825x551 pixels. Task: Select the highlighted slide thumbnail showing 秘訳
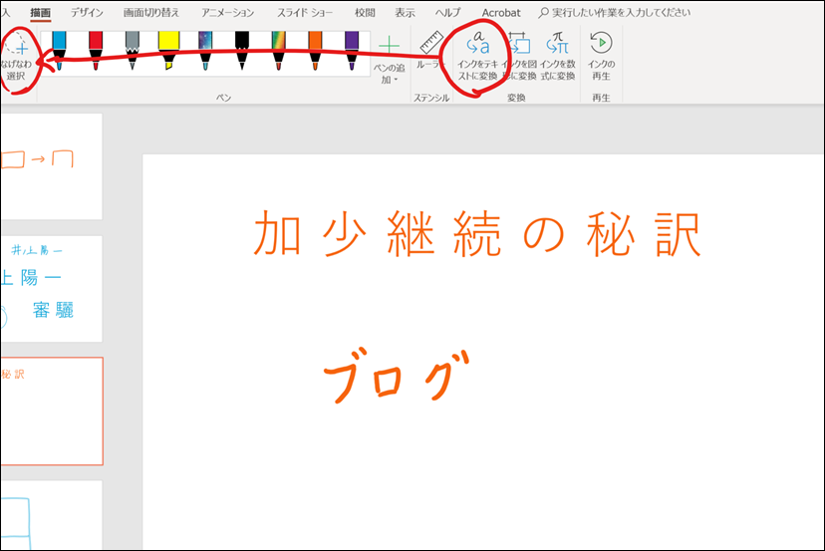click(x=51, y=412)
